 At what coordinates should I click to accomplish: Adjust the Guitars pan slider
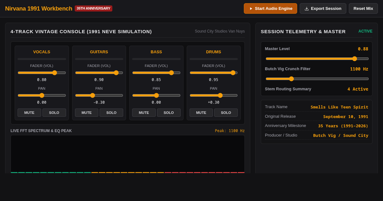coord(99,95)
